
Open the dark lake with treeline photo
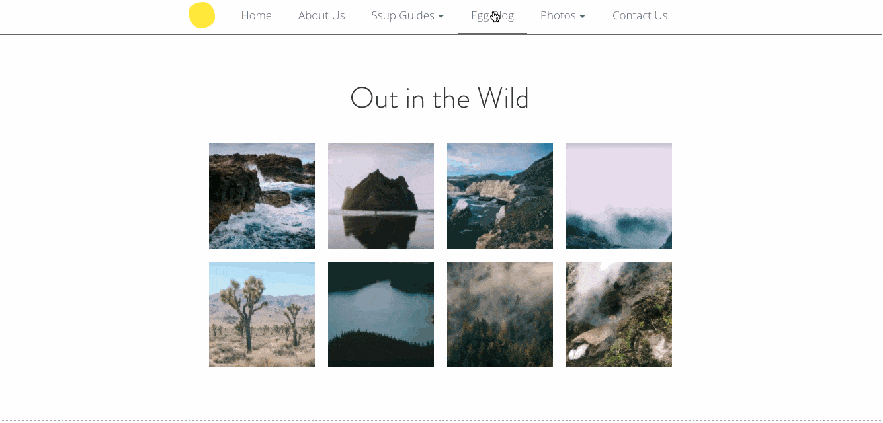381,315
